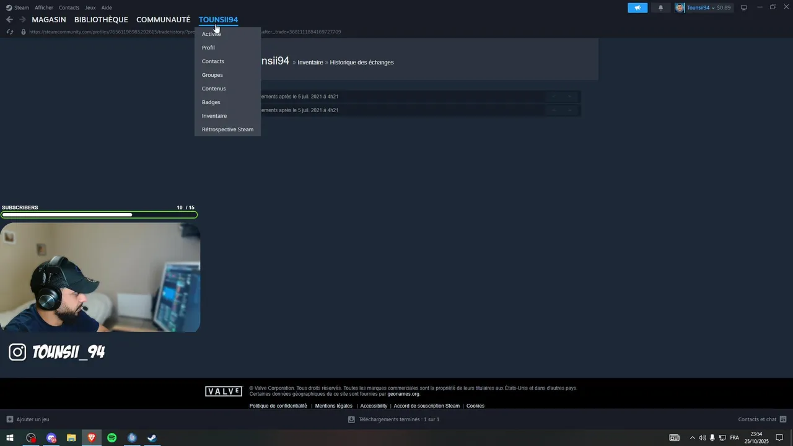793x446 pixels.
Task: Select Badges in dropdown menu
Action: 227,102
